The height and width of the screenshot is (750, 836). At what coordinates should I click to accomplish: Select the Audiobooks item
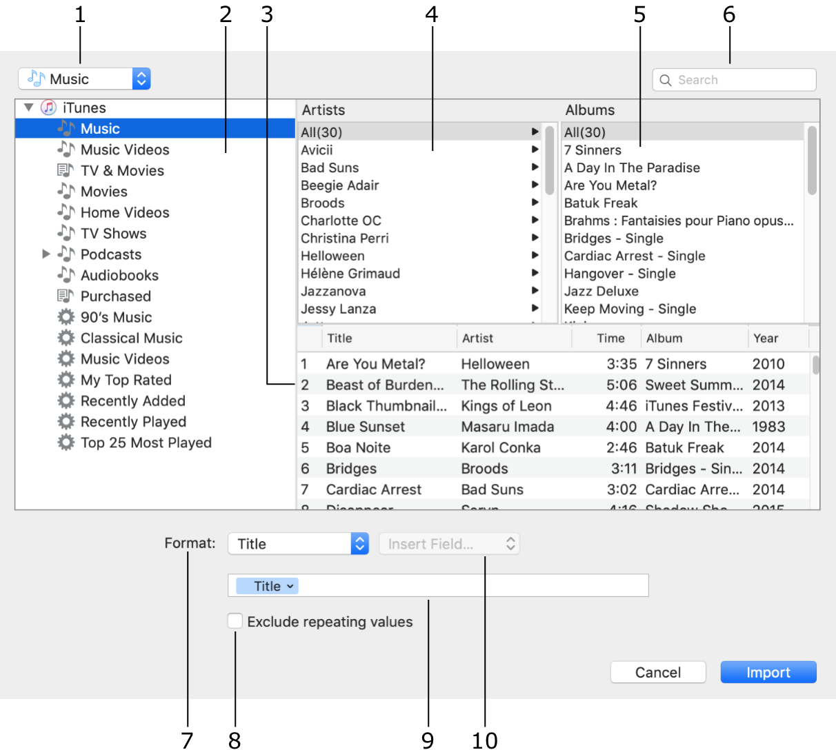coord(155,275)
